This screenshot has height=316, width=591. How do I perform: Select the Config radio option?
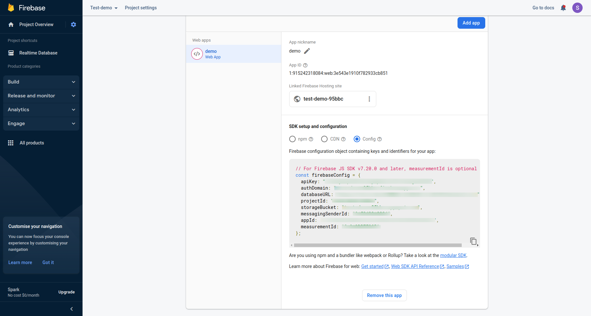click(357, 139)
